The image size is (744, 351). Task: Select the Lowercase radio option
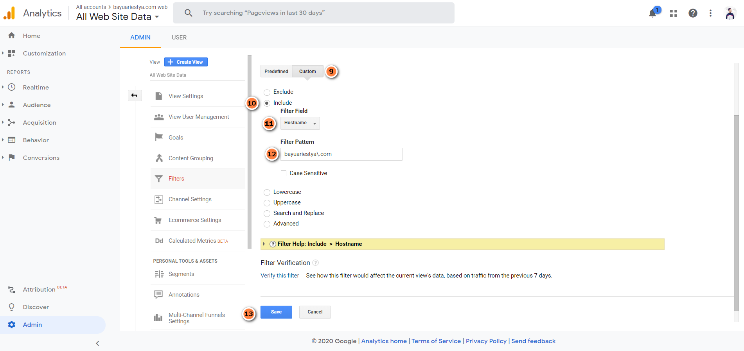pos(267,192)
